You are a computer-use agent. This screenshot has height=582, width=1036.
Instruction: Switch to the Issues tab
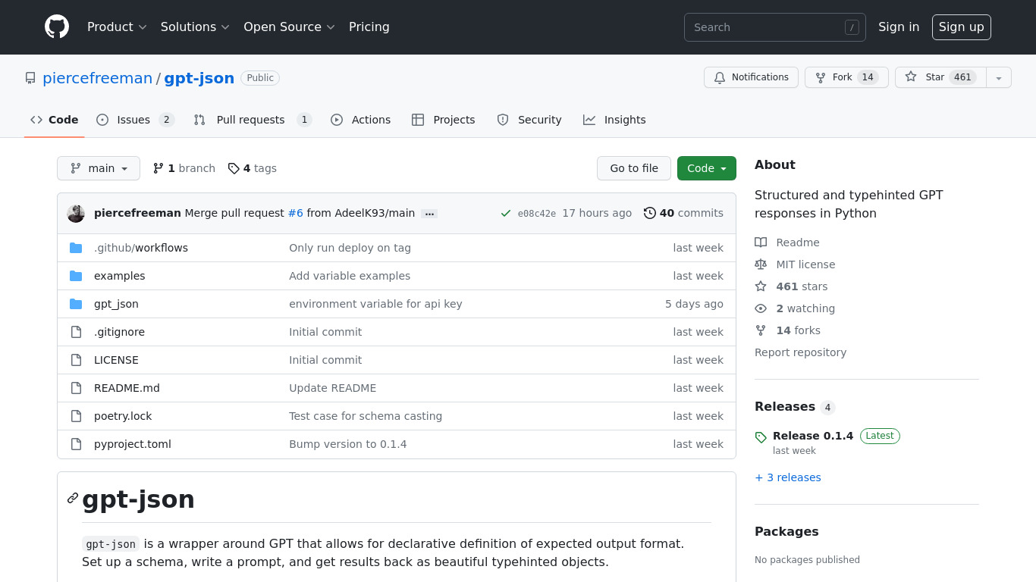pyautogui.click(x=136, y=120)
